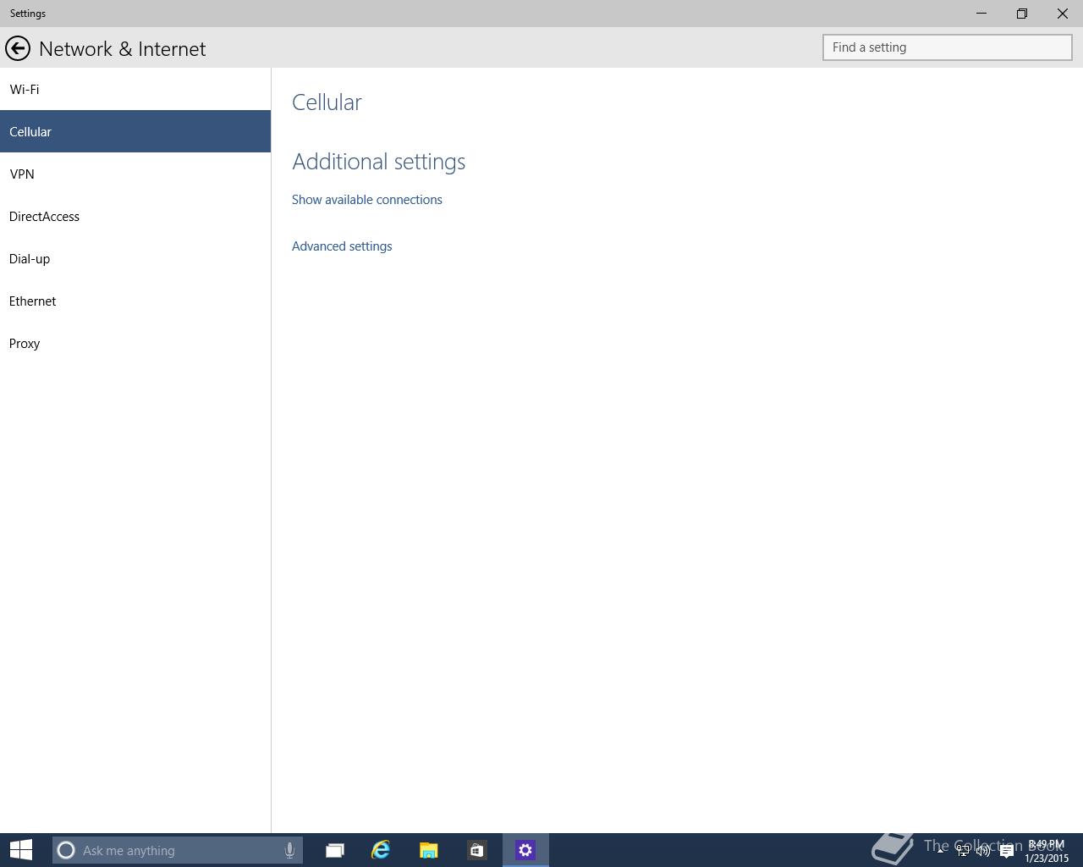
Task: Open the Store app on taskbar
Action: pos(476,850)
